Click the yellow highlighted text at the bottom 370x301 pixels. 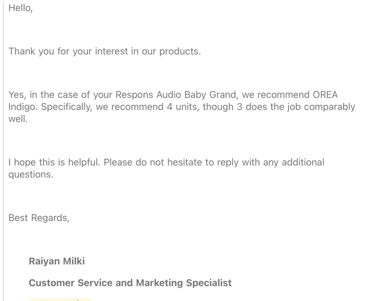point(60,299)
